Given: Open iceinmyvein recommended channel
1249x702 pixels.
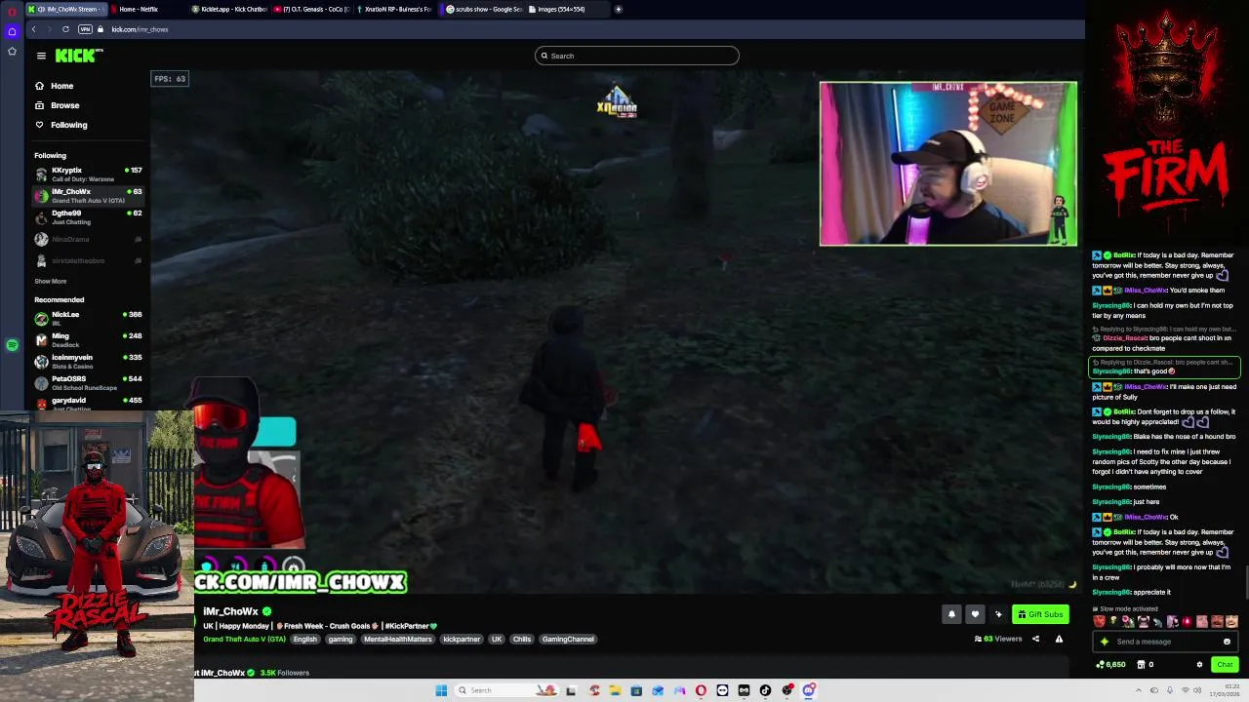Looking at the screenshot, I should tap(89, 362).
